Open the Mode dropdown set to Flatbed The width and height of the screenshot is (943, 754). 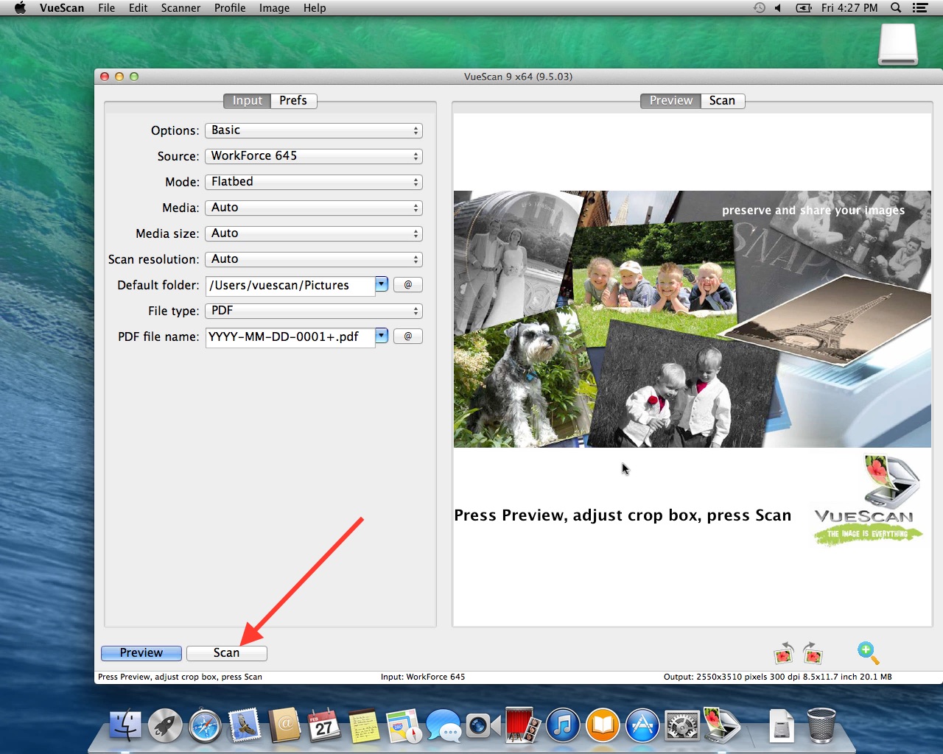(x=313, y=182)
